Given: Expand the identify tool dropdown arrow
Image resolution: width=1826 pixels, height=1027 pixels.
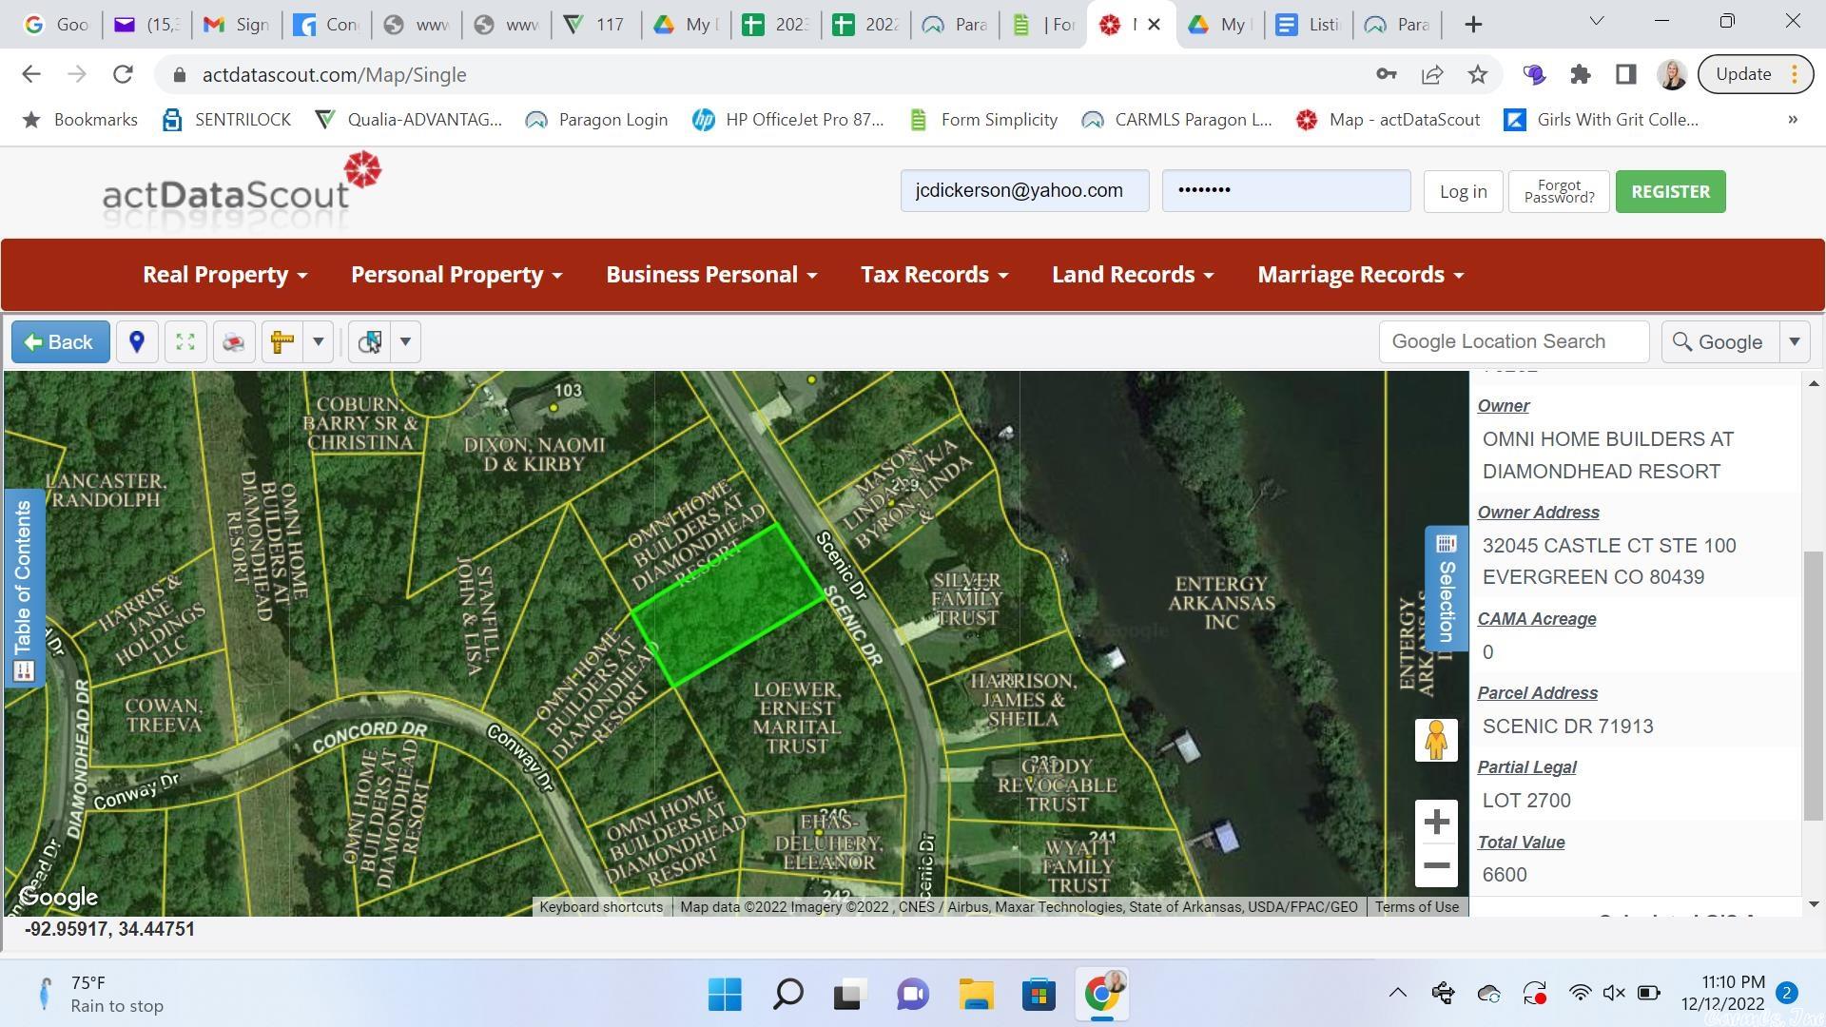Looking at the screenshot, I should pos(405,341).
